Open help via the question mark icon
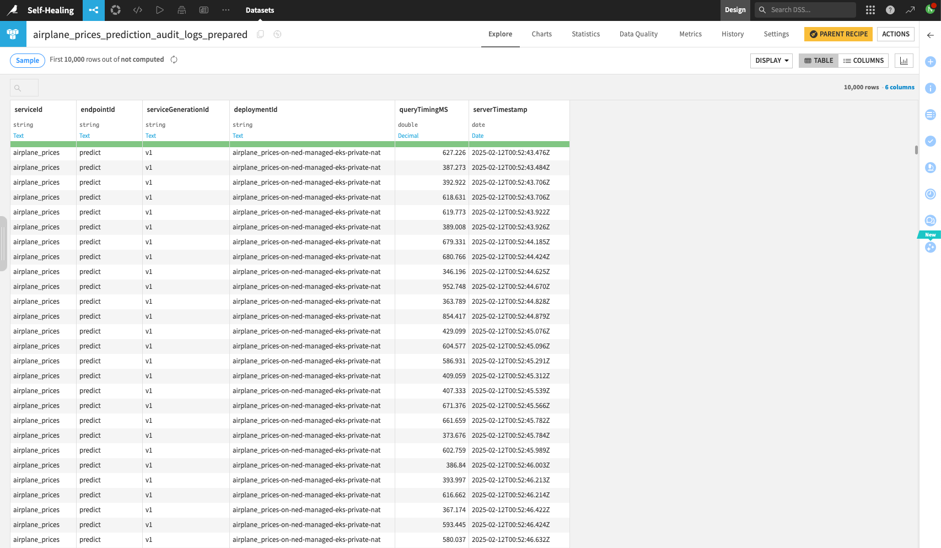This screenshot has height=548, width=941. click(x=889, y=10)
